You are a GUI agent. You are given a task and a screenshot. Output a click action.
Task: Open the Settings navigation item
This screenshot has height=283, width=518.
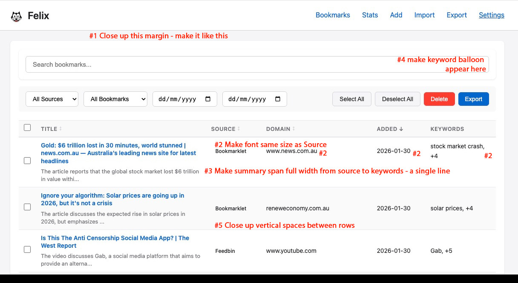tap(491, 15)
